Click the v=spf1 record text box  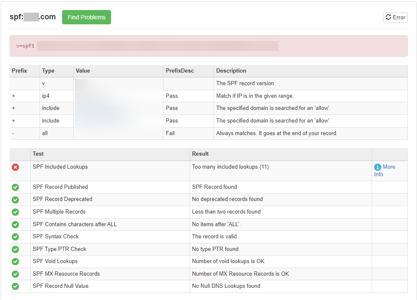(x=208, y=46)
